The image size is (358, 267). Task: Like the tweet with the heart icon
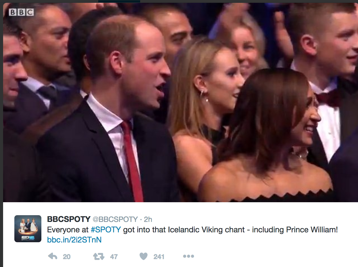point(144,256)
